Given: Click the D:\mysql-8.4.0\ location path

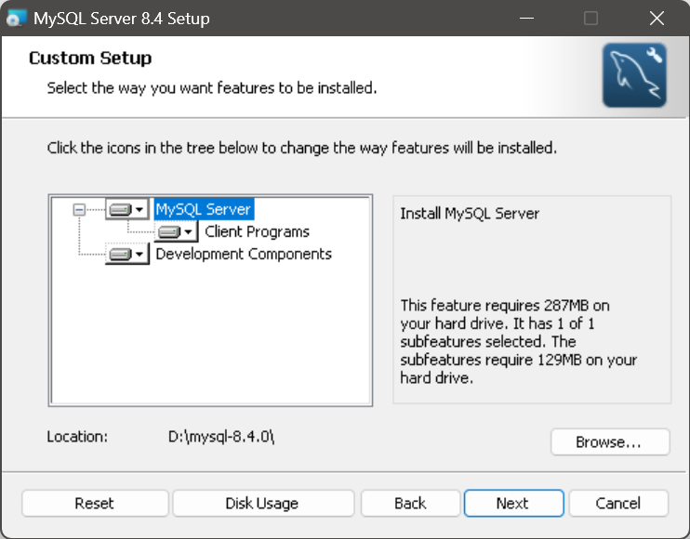Looking at the screenshot, I should click(221, 437).
